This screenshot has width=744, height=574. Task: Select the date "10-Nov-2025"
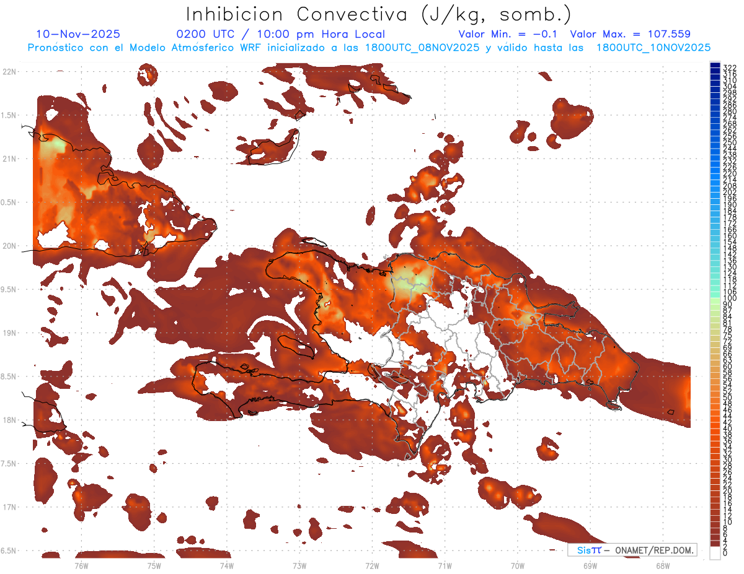point(79,34)
